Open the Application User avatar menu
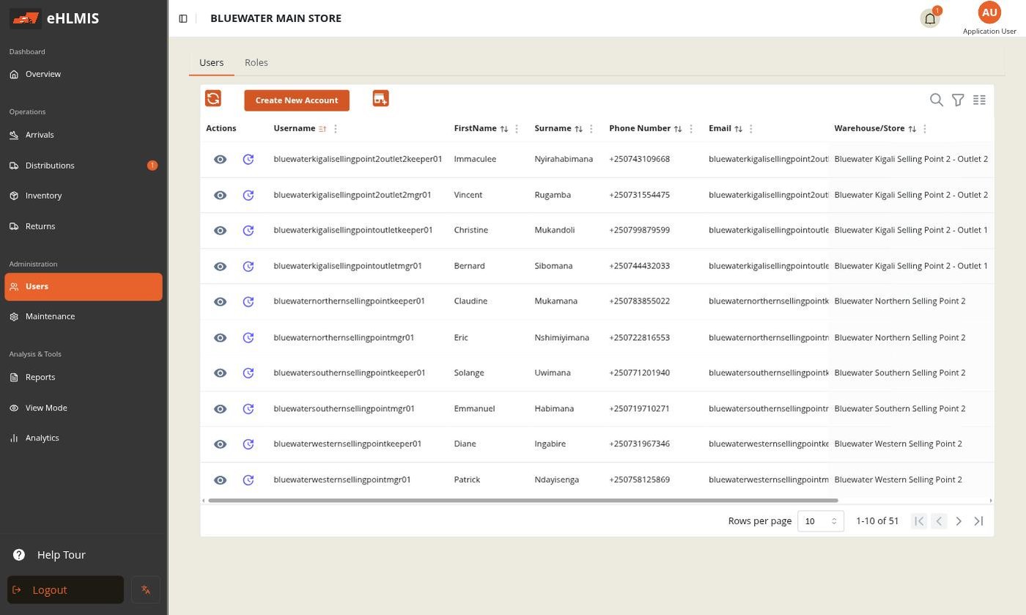This screenshot has width=1026, height=615. click(x=989, y=12)
